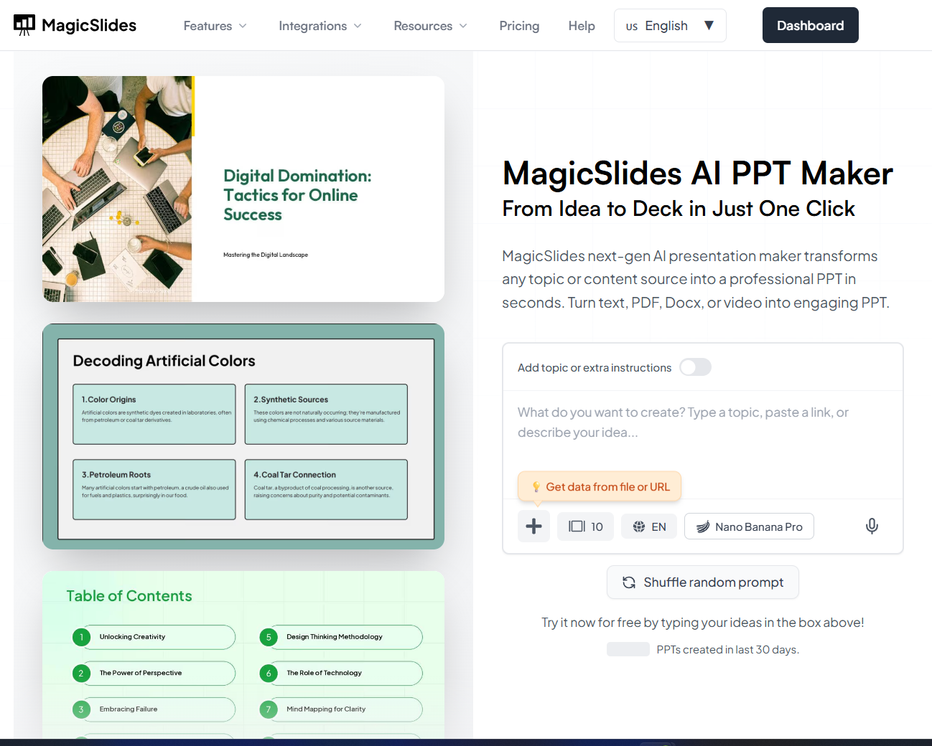Click Shuffle random prompt button
Image resolution: width=932 pixels, height=746 pixels.
pyautogui.click(x=703, y=582)
